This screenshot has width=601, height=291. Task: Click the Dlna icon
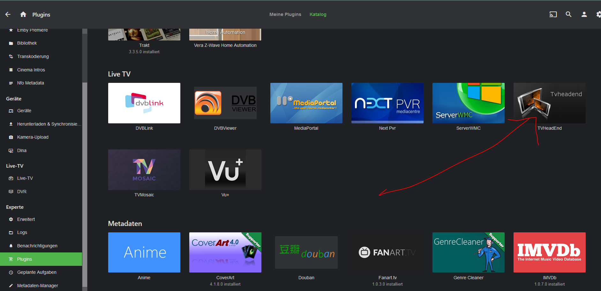tap(11, 150)
